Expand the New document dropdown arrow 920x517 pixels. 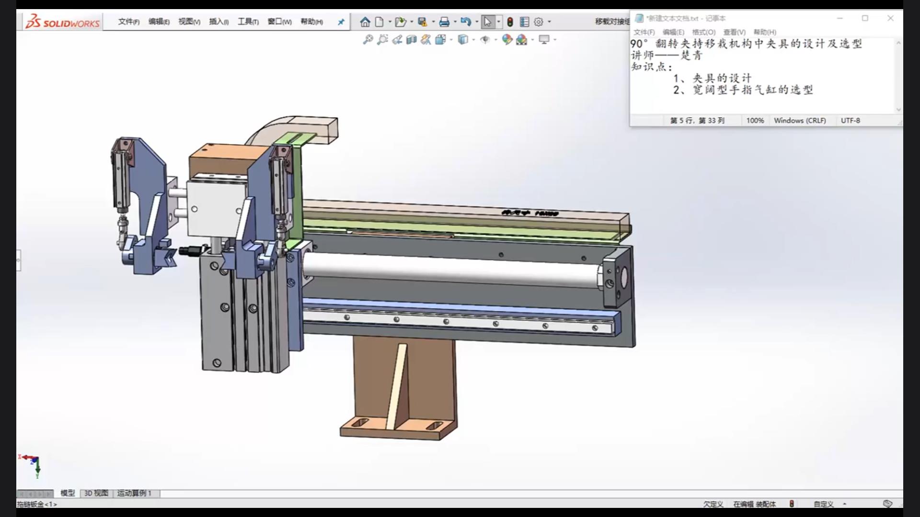(390, 22)
